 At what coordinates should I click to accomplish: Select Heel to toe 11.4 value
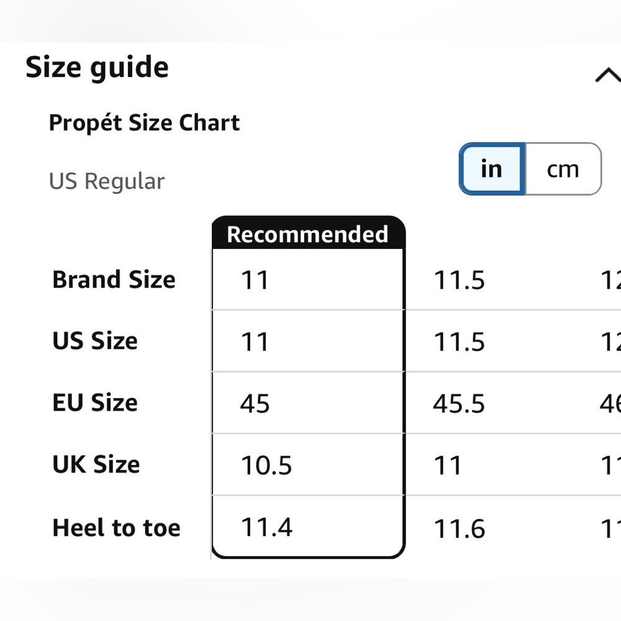pyautogui.click(x=266, y=527)
